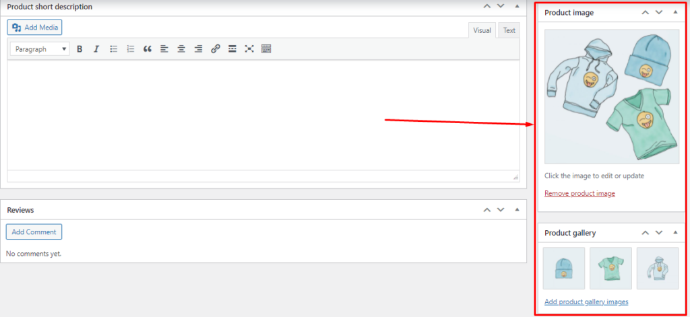Apply blockquote formatting
This screenshot has width=690, height=317.
[148, 49]
